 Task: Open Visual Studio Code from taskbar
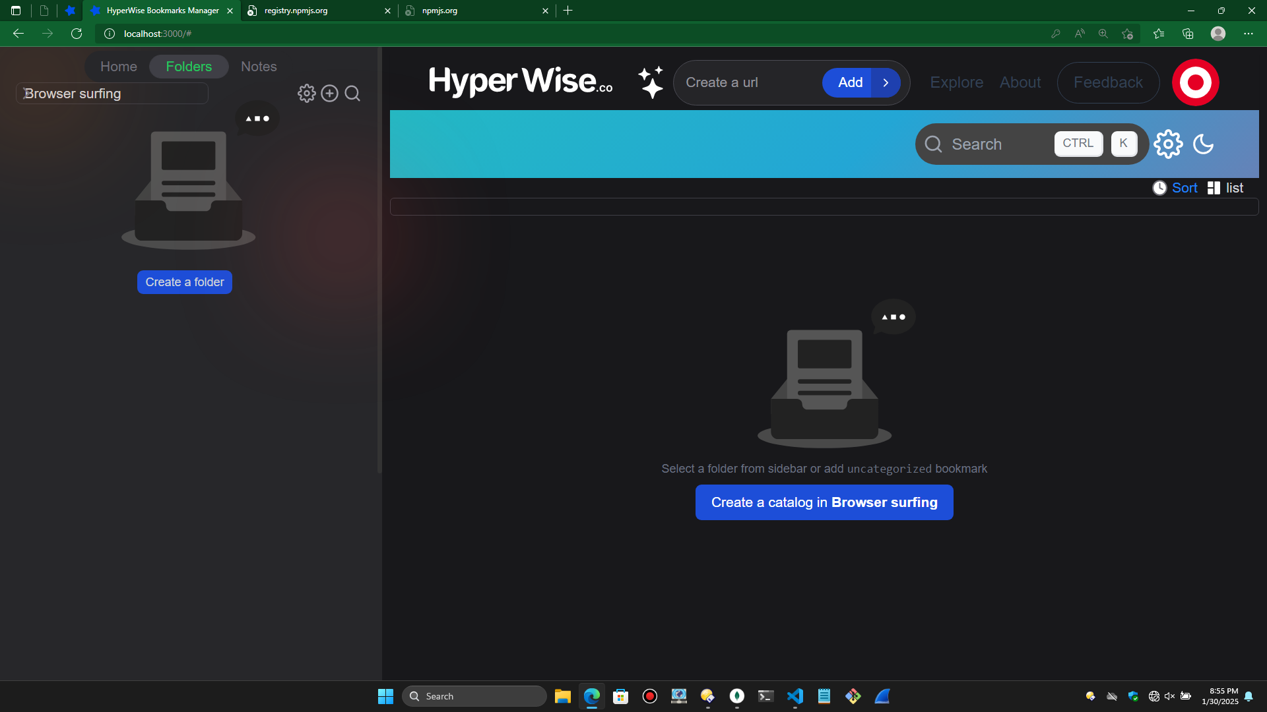pos(795,696)
